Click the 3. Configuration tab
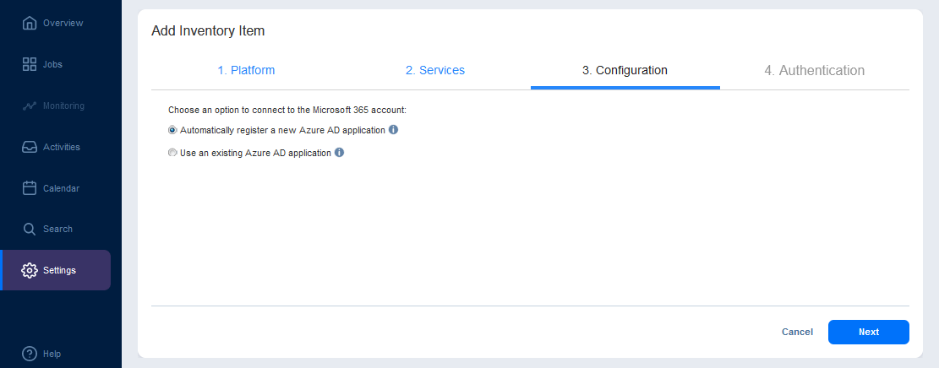The image size is (939, 368). [x=625, y=71]
